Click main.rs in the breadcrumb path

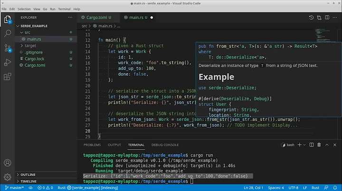[x=105, y=26]
